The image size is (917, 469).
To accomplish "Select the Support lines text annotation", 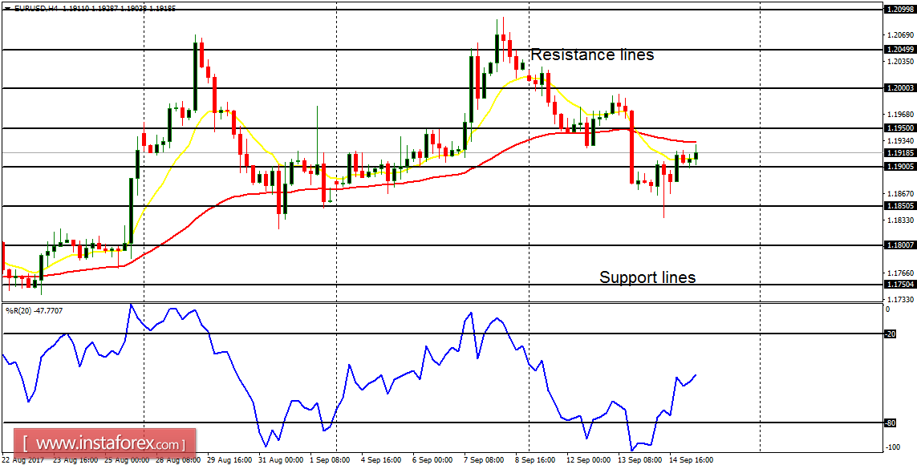I will [647, 278].
